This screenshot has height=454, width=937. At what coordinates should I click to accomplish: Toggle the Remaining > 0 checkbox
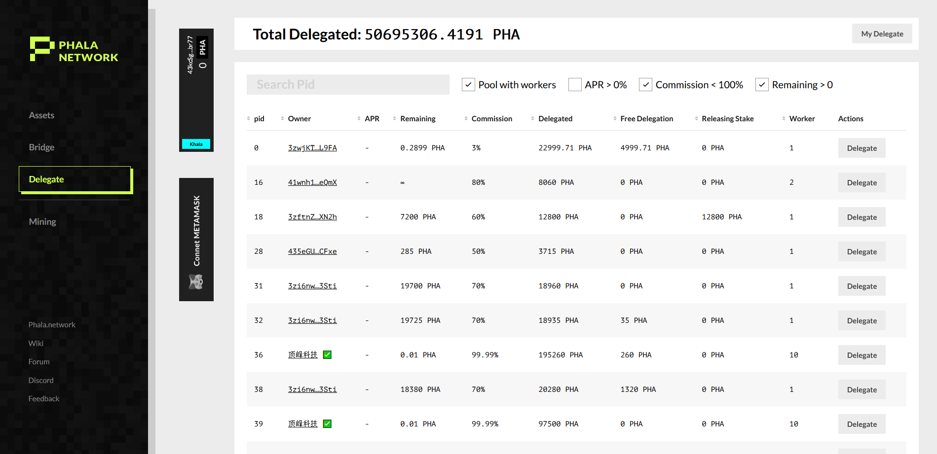click(762, 85)
